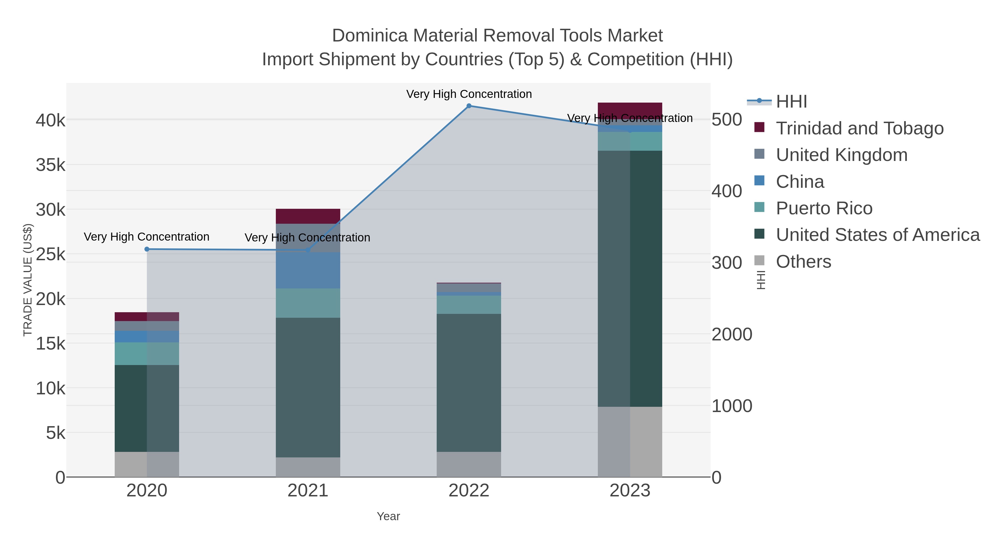
Task: Click the China blue legend swatch
Action: (x=760, y=181)
